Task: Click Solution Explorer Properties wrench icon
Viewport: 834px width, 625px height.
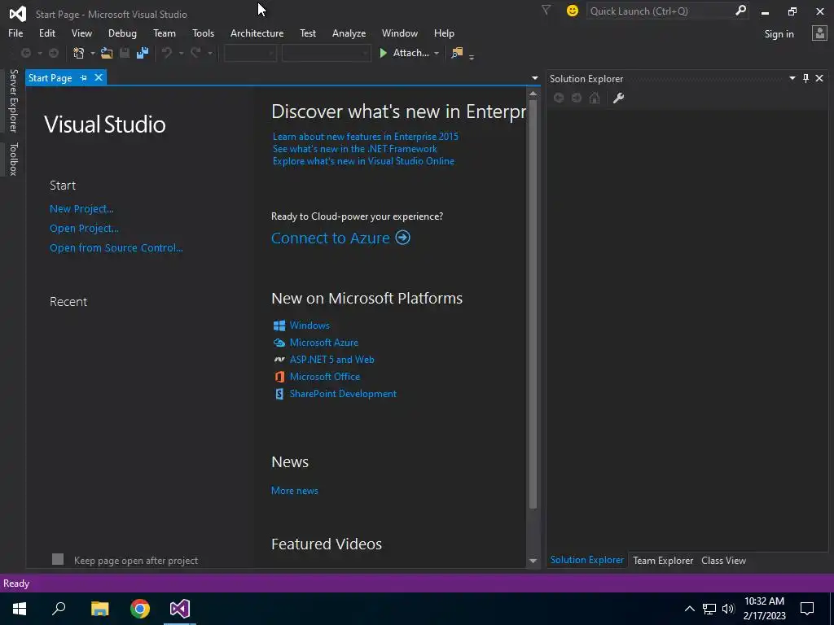Action: (618, 98)
